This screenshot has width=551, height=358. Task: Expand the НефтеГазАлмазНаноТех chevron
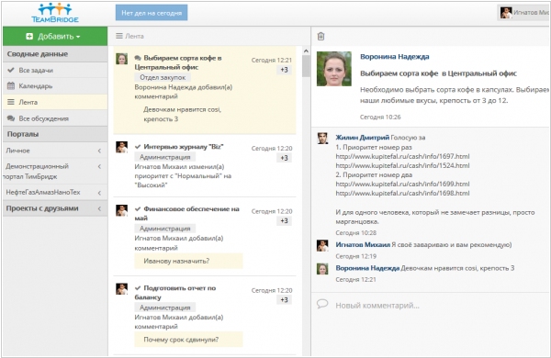click(99, 193)
